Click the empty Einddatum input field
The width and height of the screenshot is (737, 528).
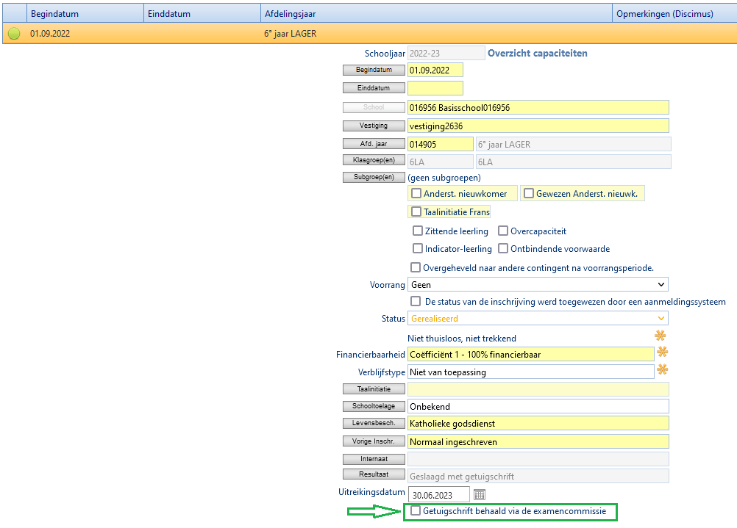[435, 88]
